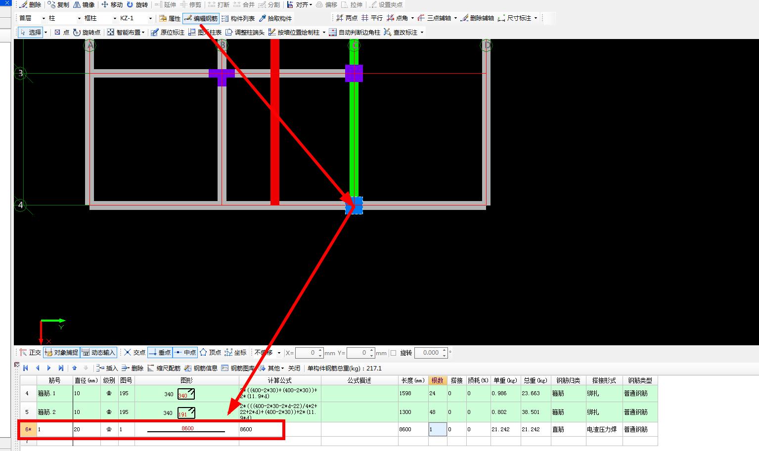The width and height of the screenshot is (759, 451).
Task: Expand the 三点辅轴 dropdown
Action: (x=455, y=18)
